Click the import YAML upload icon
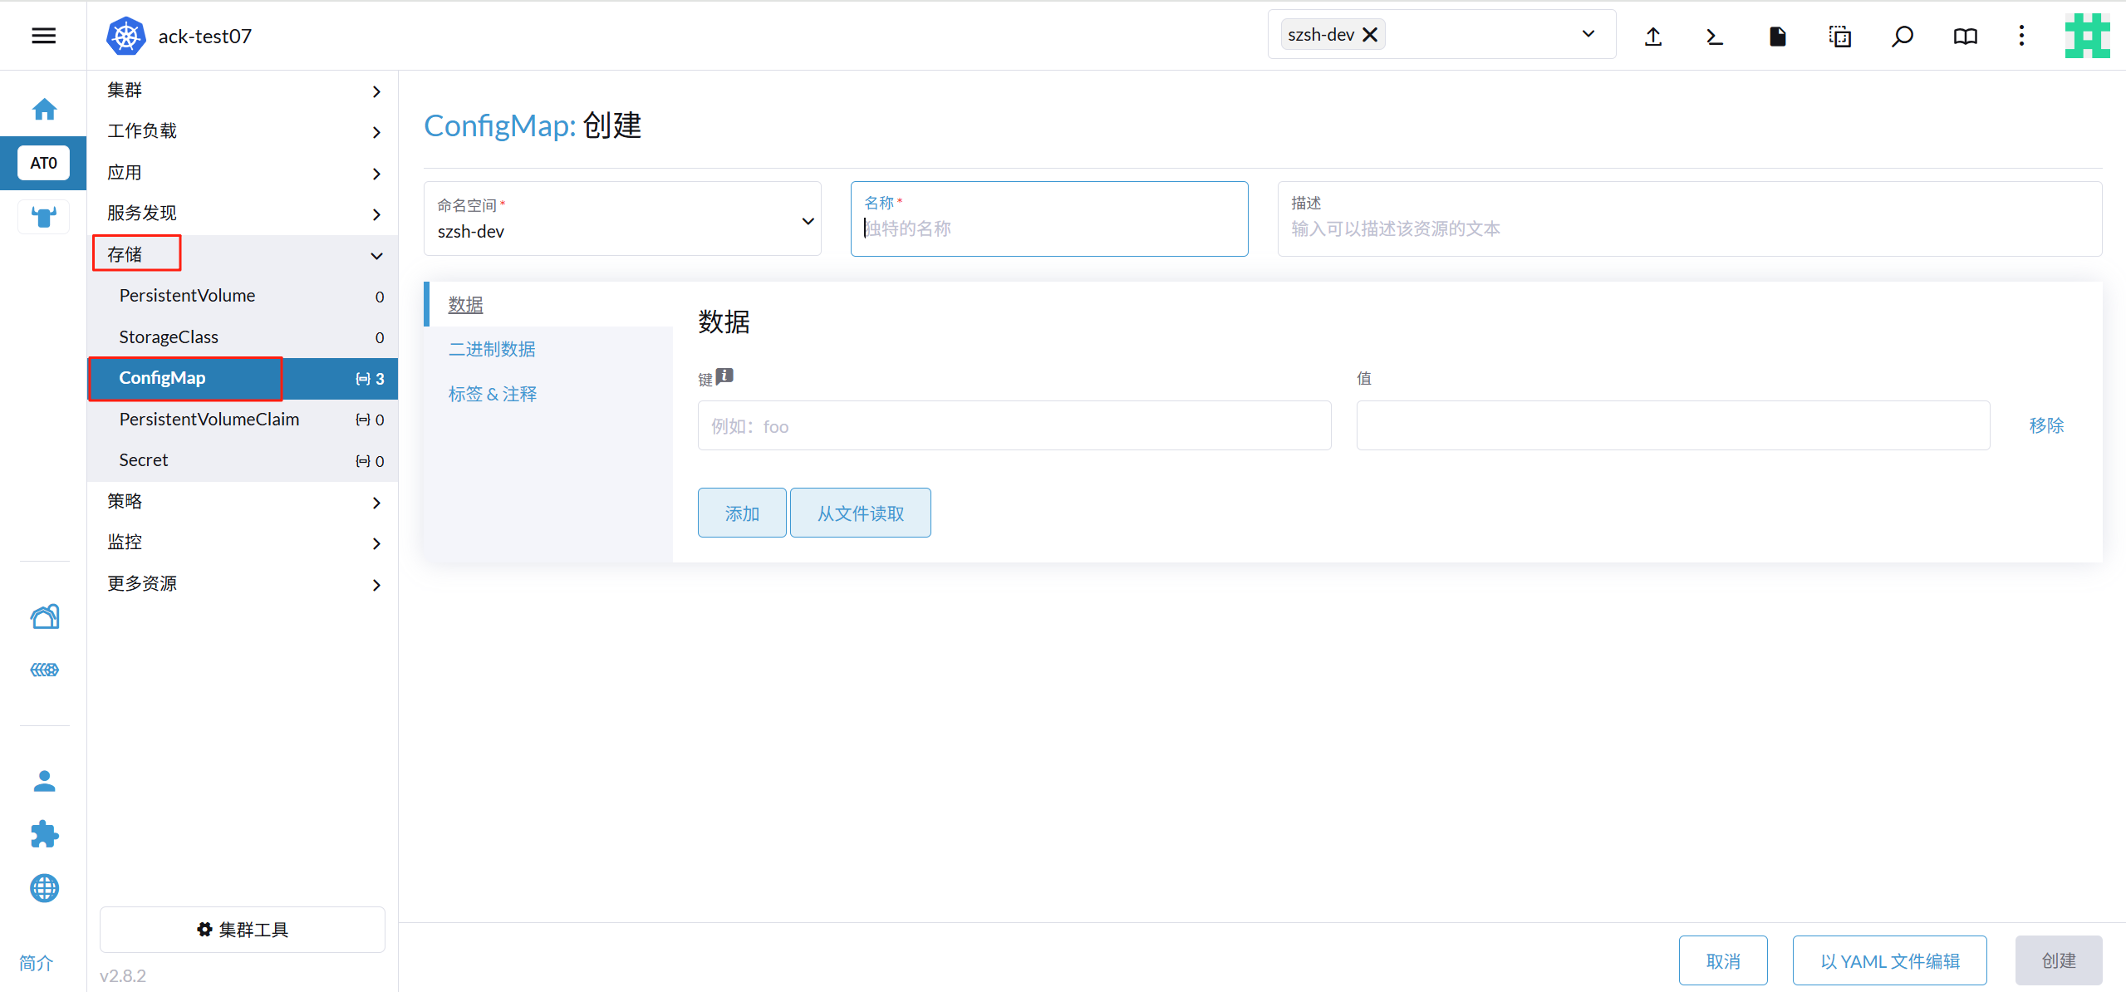Viewport: 2126px width, 992px height. (x=1652, y=36)
